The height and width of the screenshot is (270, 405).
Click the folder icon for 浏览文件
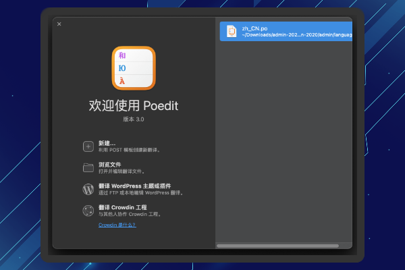pos(88,167)
